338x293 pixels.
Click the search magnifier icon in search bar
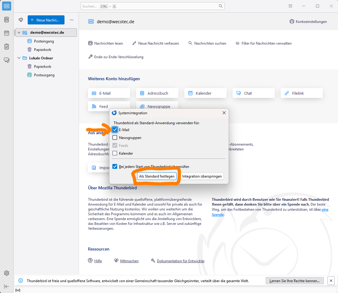tap(221, 6)
